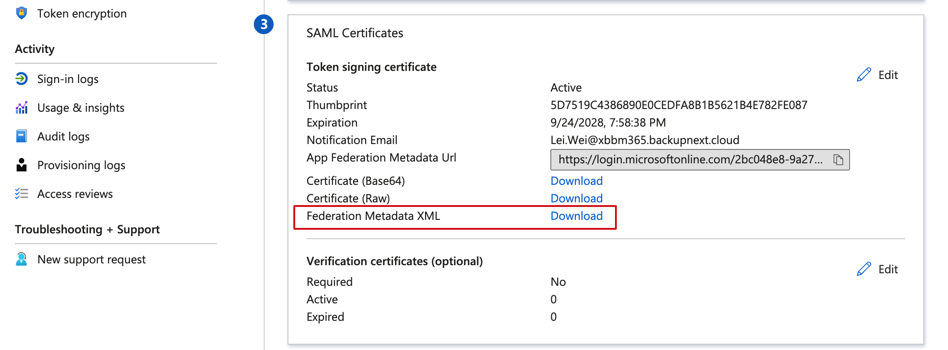Open Provisioning logs page
The height and width of the screenshot is (350, 948).
point(81,165)
